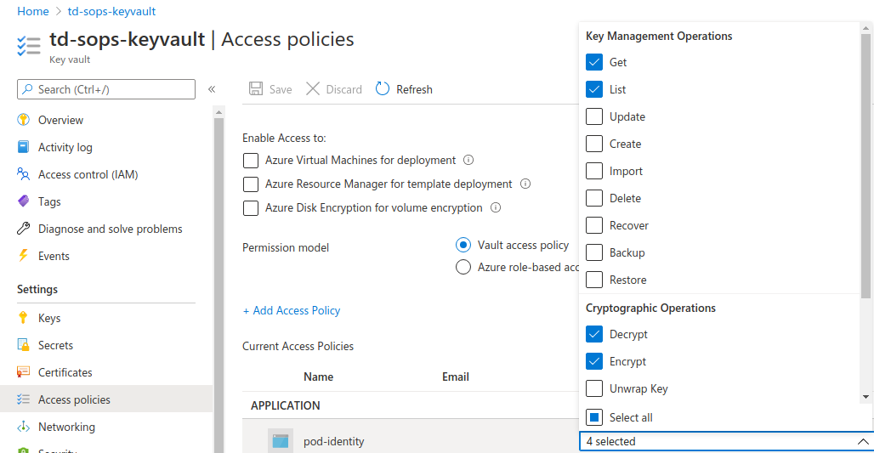Click the Events lightning bolt icon
Screen dimensions: 874x453
pyautogui.click(x=24, y=256)
